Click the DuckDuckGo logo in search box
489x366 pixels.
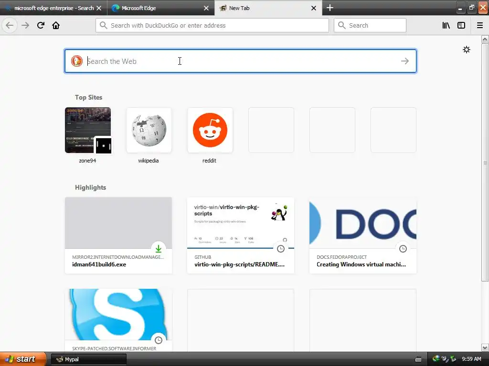[77, 61]
